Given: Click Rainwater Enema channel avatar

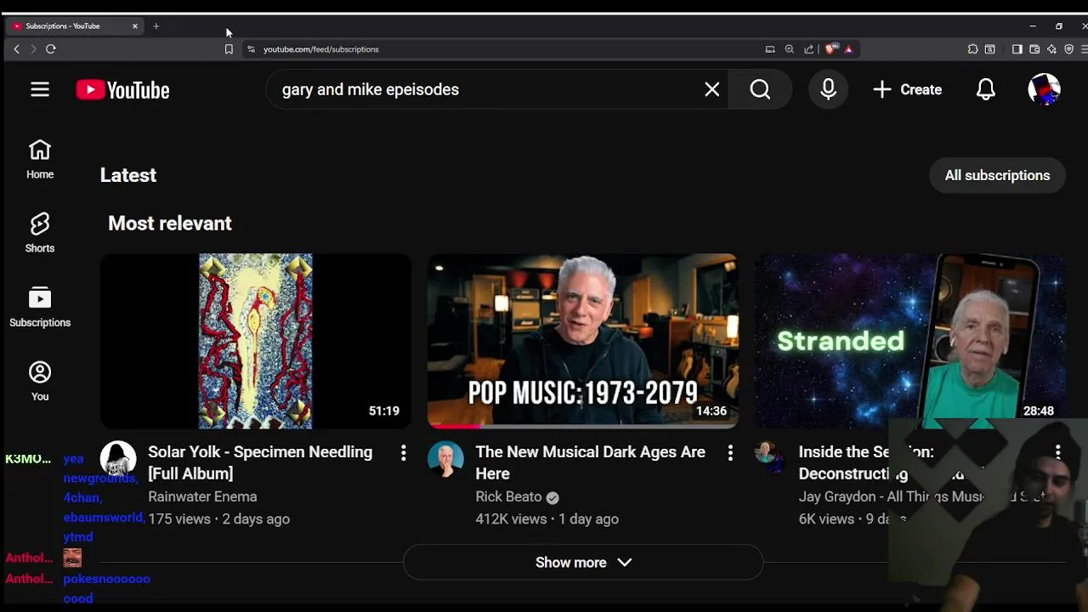Looking at the screenshot, I should [118, 458].
